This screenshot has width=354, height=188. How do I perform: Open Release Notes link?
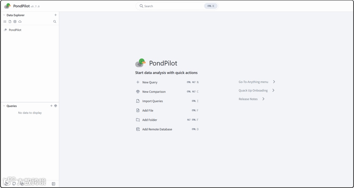pyautogui.click(x=251, y=99)
